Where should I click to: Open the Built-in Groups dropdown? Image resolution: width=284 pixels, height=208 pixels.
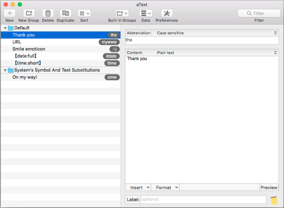122,13
